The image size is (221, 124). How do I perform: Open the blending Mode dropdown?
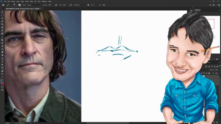point(34,5)
